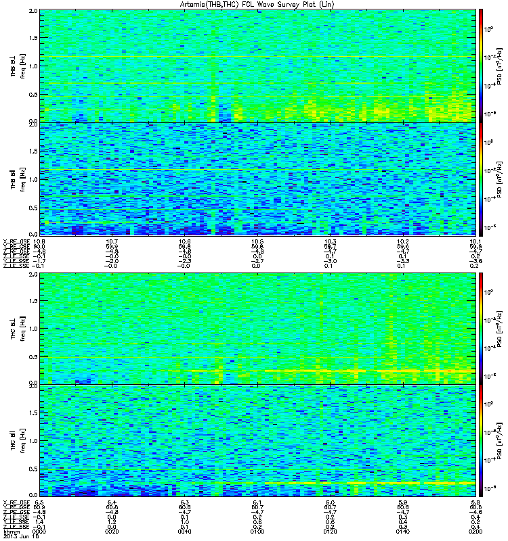
Task: Click the horizontal line near 1.2 Hz in the THB B⊥ panel
Action: pyautogui.click(x=257, y=57)
